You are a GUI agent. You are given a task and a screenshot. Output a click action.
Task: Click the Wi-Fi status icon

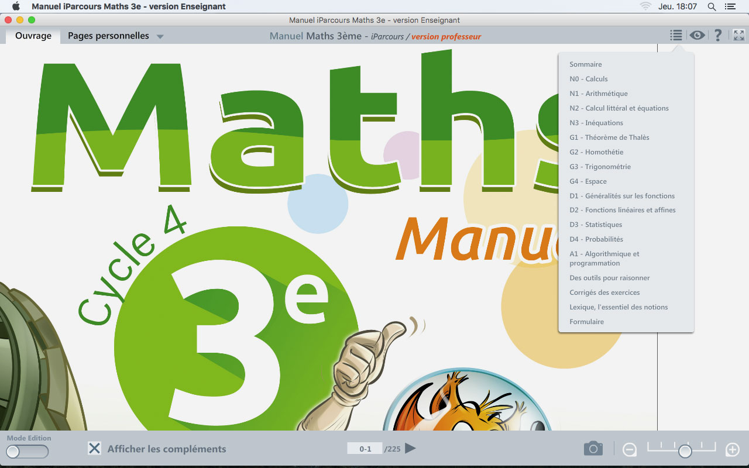coord(645,6)
